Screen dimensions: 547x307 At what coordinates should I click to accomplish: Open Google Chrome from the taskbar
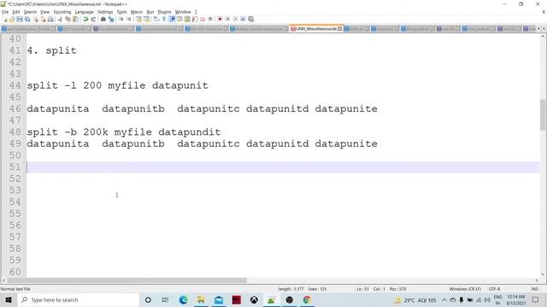307,299
